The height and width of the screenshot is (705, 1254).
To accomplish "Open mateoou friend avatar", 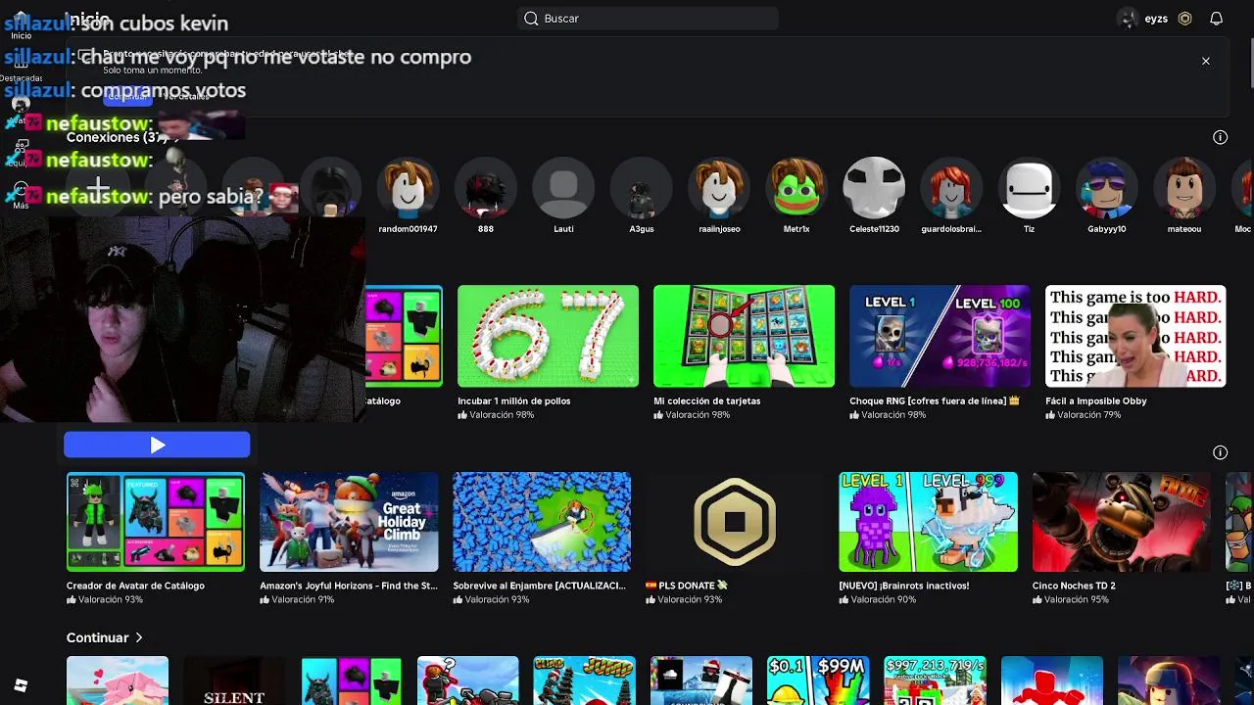I will (1184, 187).
